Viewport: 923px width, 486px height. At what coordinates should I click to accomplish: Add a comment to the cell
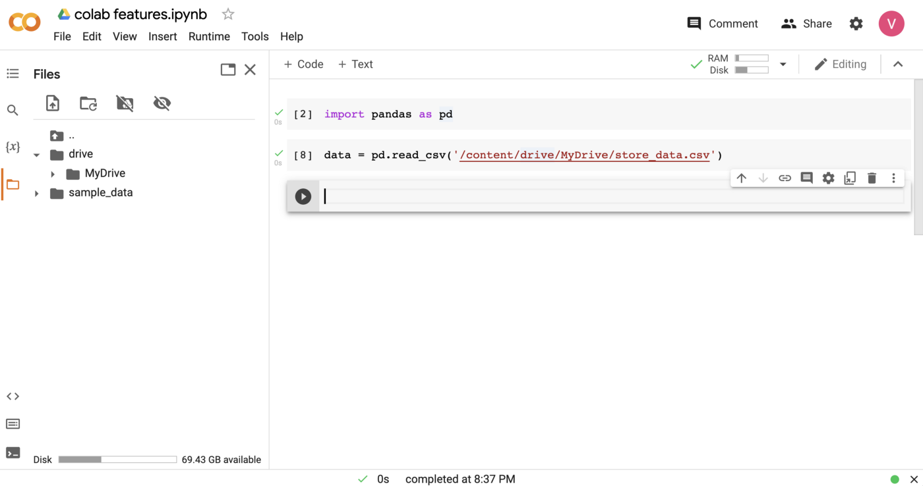point(806,178)
